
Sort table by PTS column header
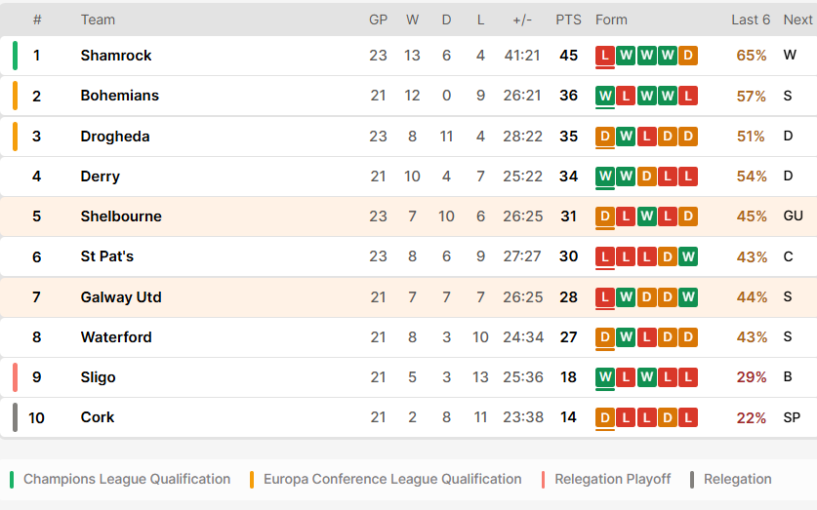coord(568,20)
